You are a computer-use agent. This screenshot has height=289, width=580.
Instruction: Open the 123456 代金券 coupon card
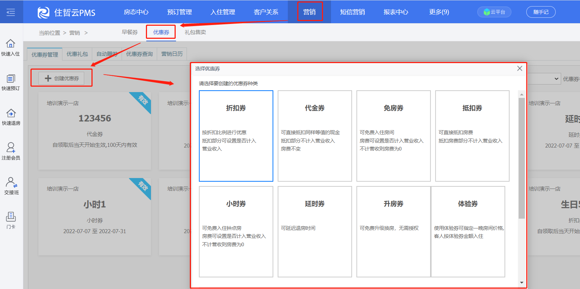[95, 131]
